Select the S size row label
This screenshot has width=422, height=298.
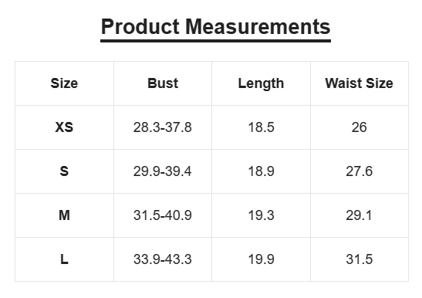click(x=64, y=171)
